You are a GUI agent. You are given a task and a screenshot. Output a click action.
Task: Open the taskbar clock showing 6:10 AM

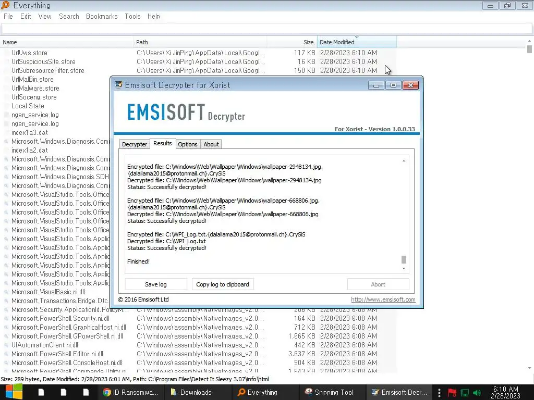506,392
